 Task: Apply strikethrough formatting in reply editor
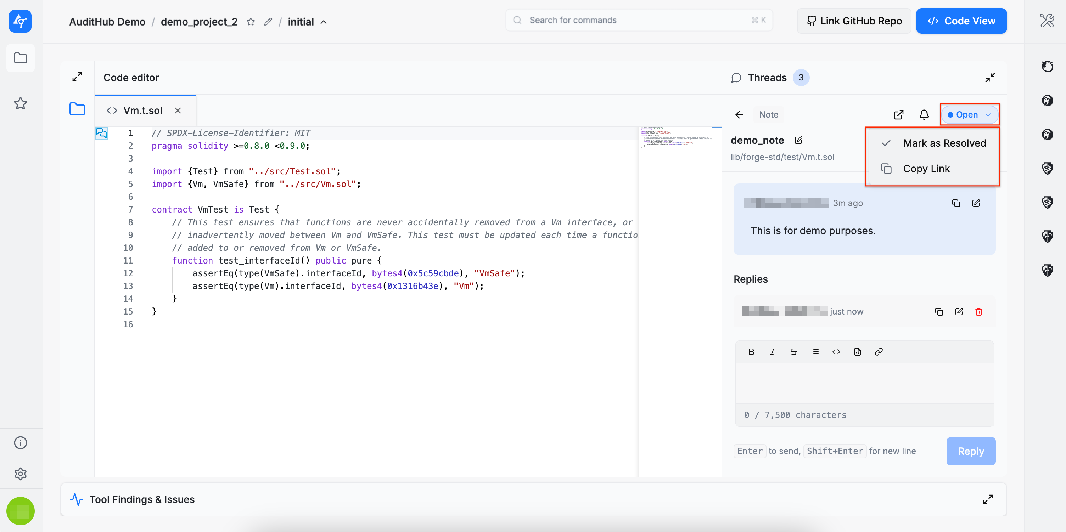point(793,352)
